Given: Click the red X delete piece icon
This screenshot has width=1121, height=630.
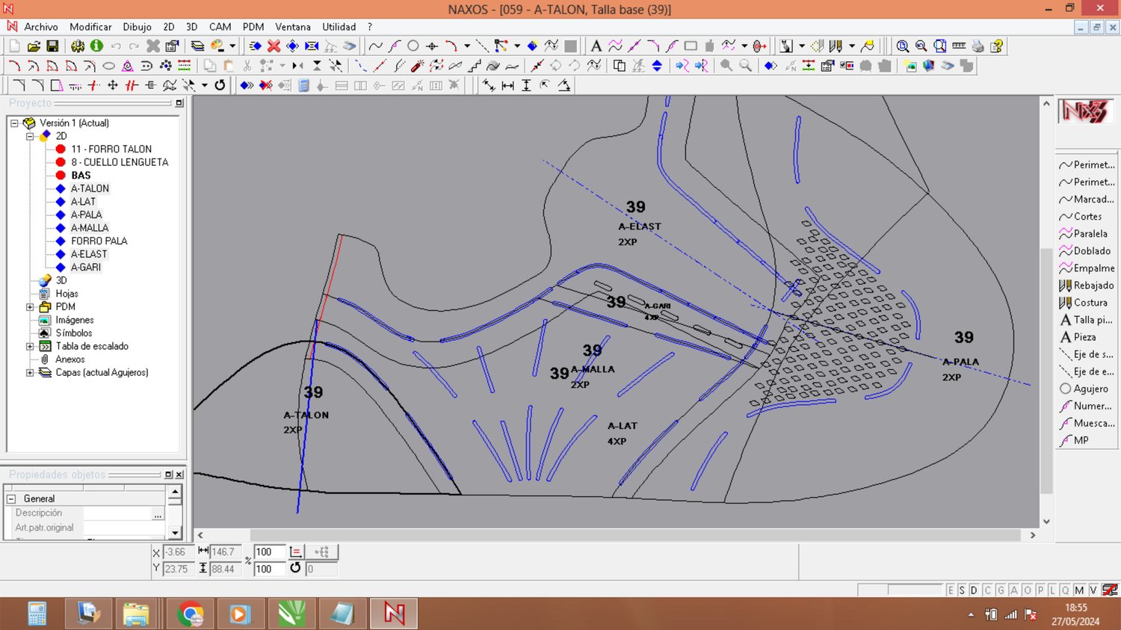Looking at the screenshot, I should coord(274,46).
